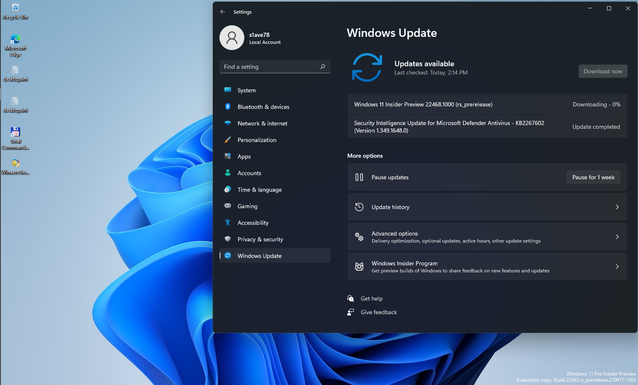Click the user avatar picture
638x385 pixels.
pos(232,38)
